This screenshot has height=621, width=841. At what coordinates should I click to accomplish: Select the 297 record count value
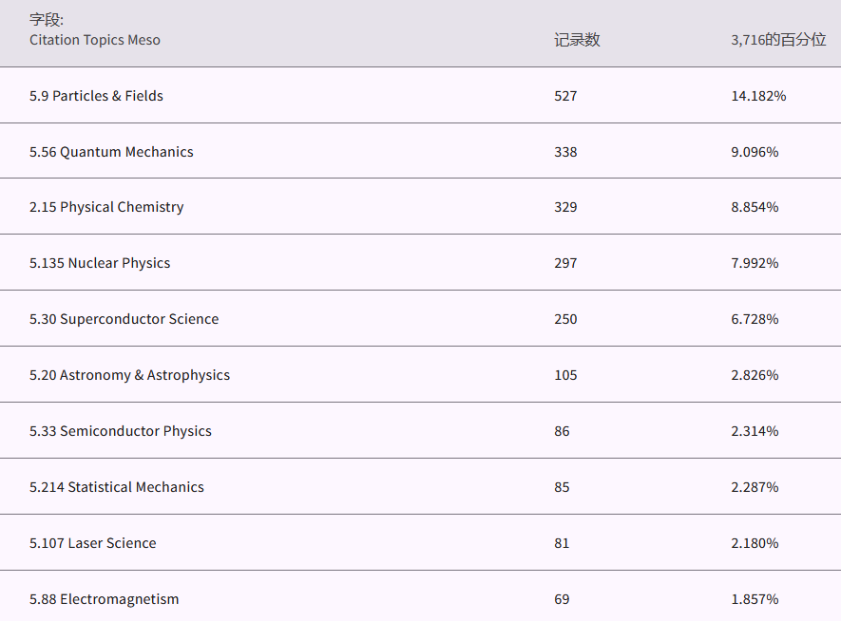coord(565,263)
